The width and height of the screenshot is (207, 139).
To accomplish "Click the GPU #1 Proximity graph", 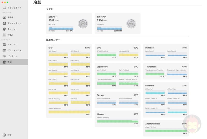I will pyautogui.click(x=107, y=54).
